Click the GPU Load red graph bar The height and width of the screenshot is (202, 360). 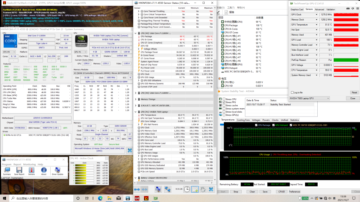pyautogui.click(x=346, y=40)
